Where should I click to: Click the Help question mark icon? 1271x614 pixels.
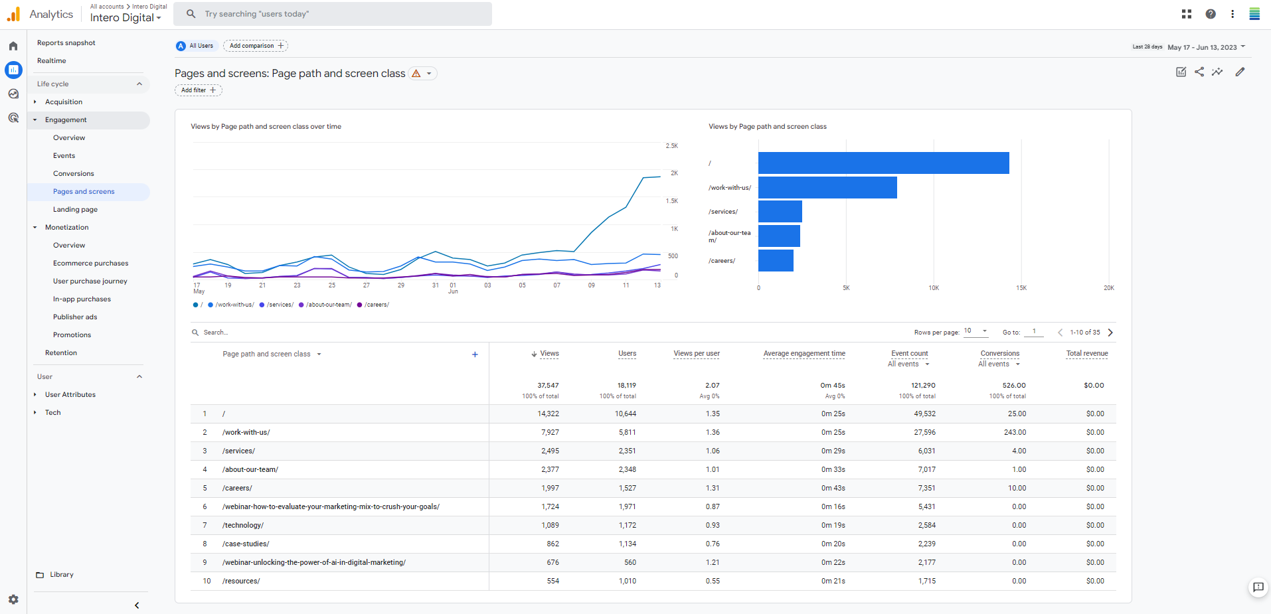[1211, 14]
